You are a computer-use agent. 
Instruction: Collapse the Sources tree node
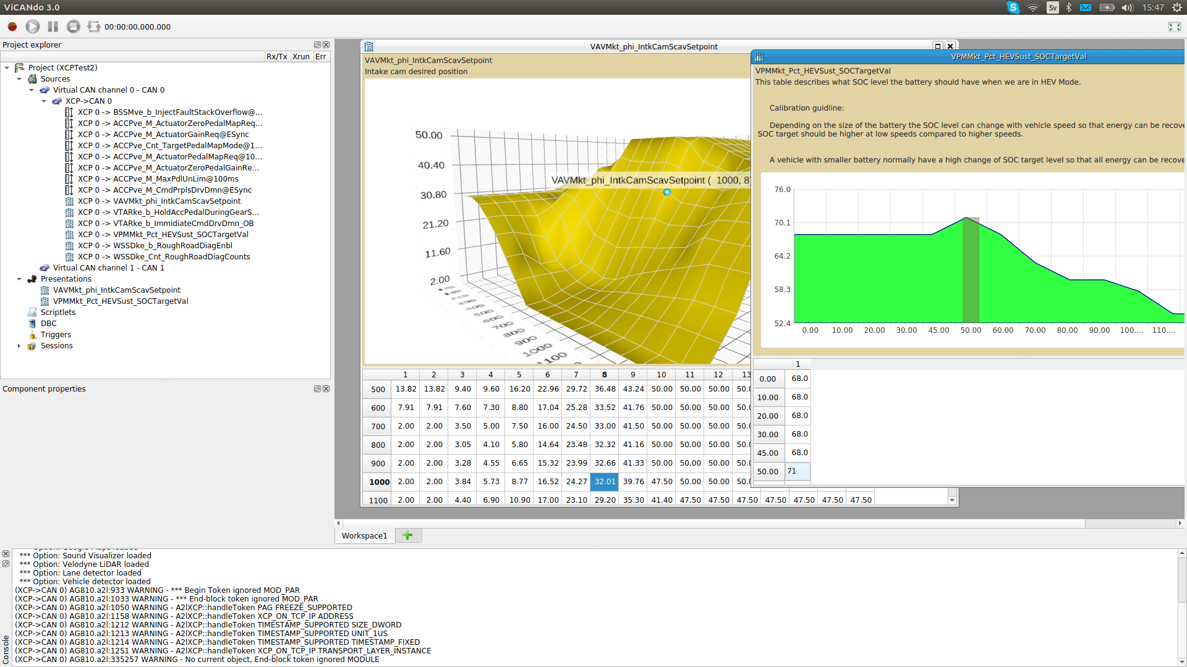point(19,79)
